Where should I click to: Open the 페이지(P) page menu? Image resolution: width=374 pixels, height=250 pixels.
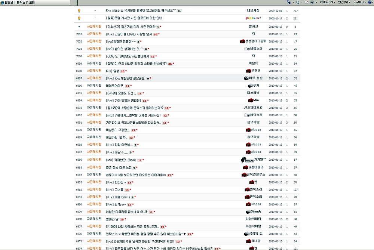(x=328, y=2)
